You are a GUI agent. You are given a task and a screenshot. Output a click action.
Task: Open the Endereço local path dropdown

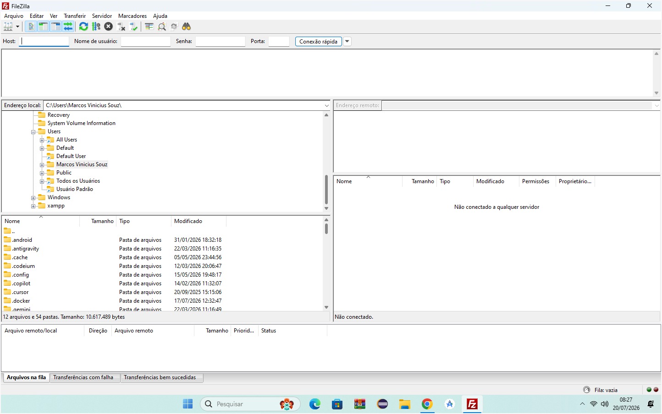[x=326, y=105]
